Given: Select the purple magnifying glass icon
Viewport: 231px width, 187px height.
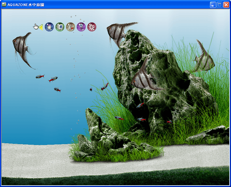Looking at the screenshot, I should [81, 27].
